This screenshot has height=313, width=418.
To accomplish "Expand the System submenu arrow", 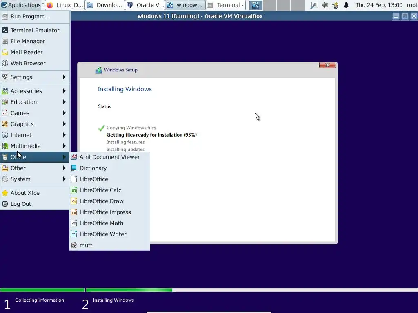I will coord(64,179).
